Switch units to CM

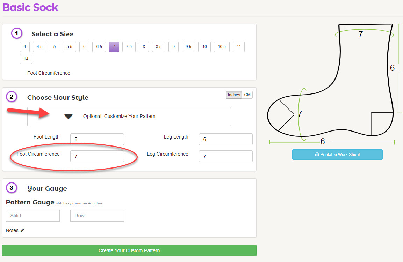247,95
